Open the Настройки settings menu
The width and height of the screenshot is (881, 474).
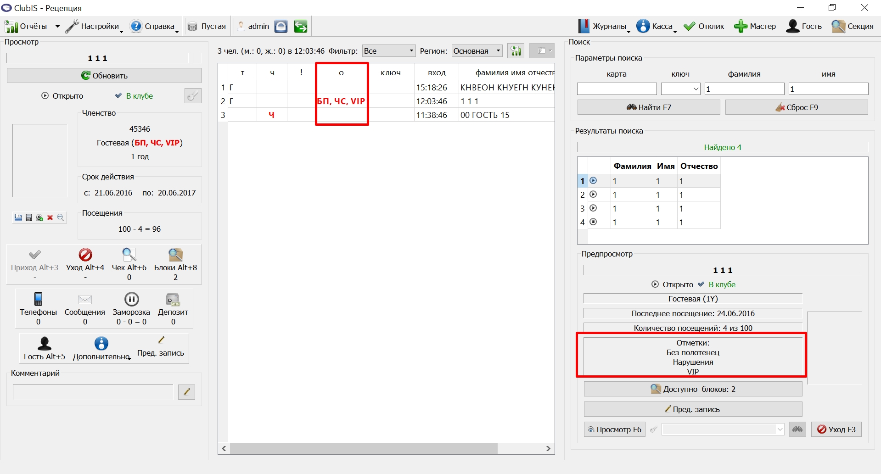[x=94, y=26]
